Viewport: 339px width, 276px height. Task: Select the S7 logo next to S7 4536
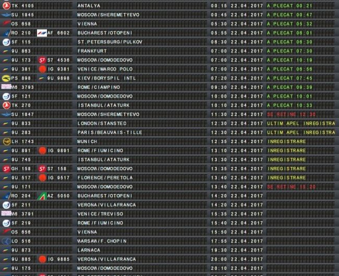[x=42, y=60]
